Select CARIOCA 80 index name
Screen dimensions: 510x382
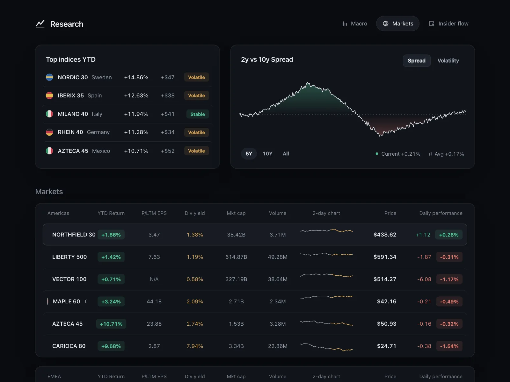point(69,346)
